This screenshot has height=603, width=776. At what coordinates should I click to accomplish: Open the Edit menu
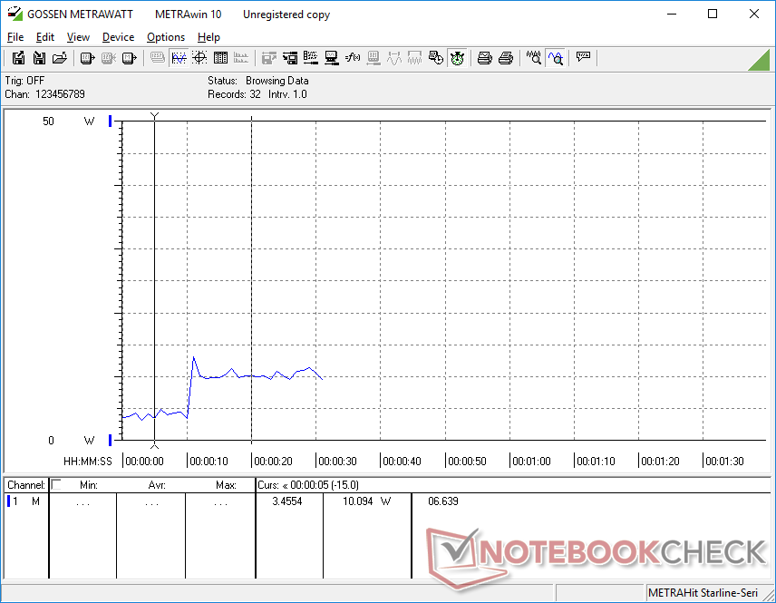tap(45, 37)
